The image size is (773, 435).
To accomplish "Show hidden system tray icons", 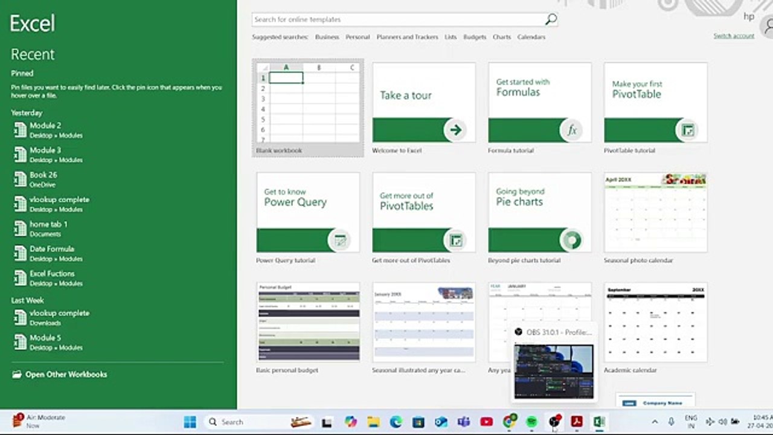I will tap(655, 422).
